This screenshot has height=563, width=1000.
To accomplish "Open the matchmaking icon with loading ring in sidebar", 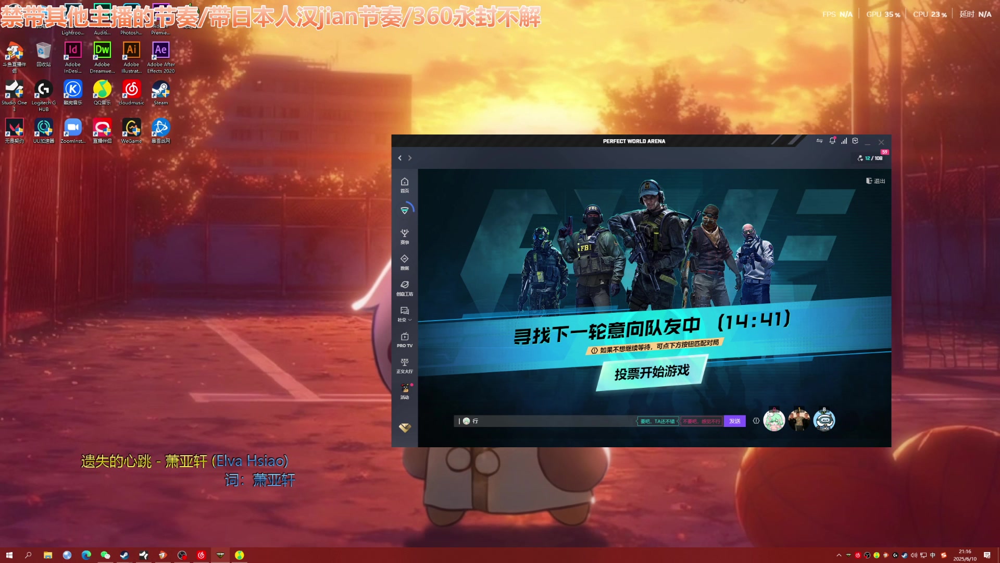I will 405,210.
